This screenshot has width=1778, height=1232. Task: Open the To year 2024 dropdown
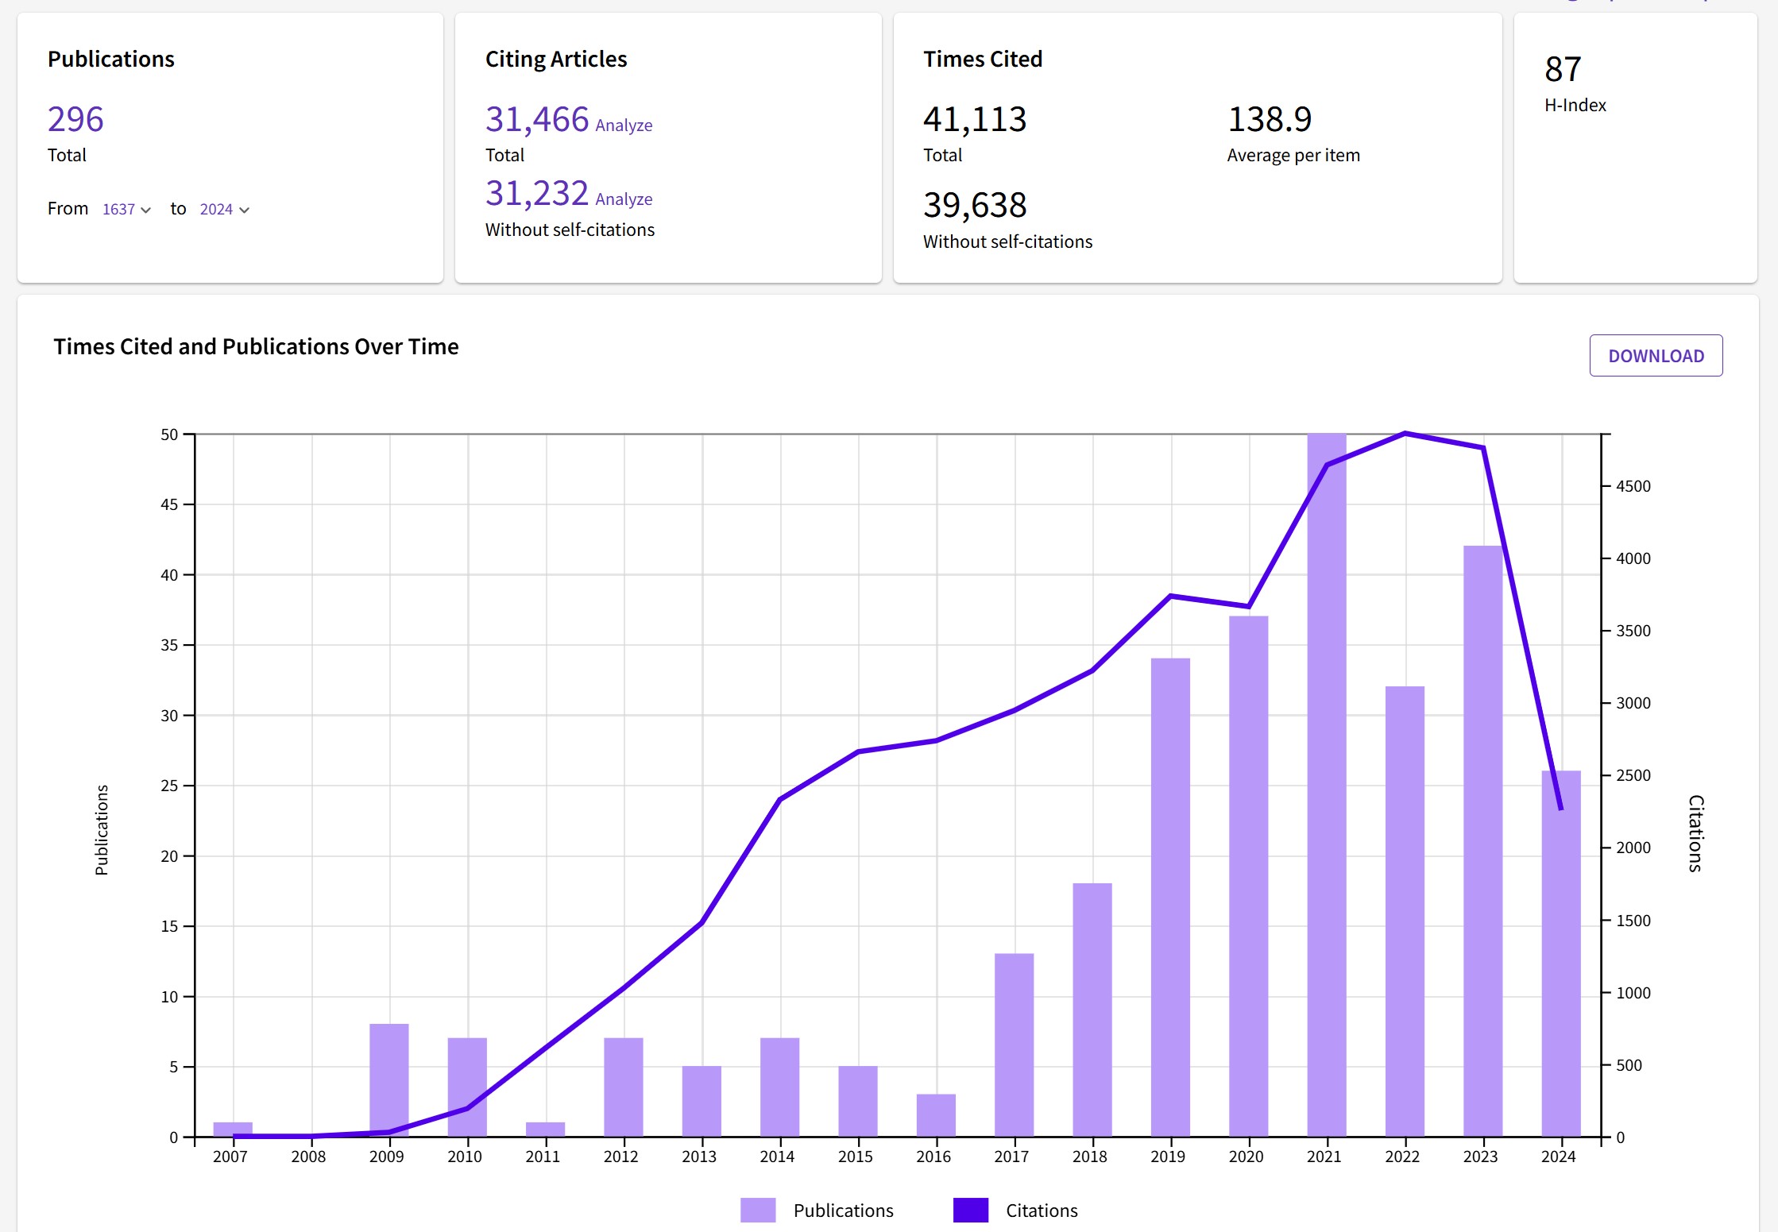(225, 209)
